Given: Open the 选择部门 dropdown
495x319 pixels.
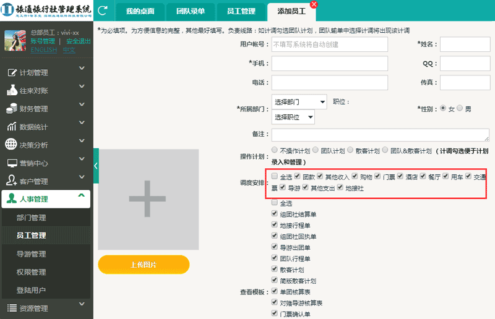Looking at the screenshot, I should click(x=299, y=102).
